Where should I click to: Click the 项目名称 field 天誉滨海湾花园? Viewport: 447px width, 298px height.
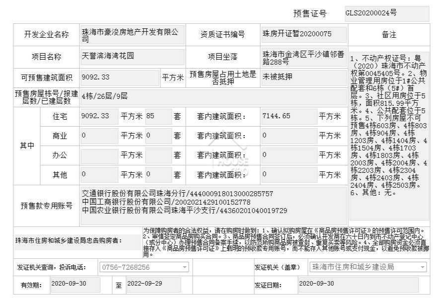click(133, 57)
